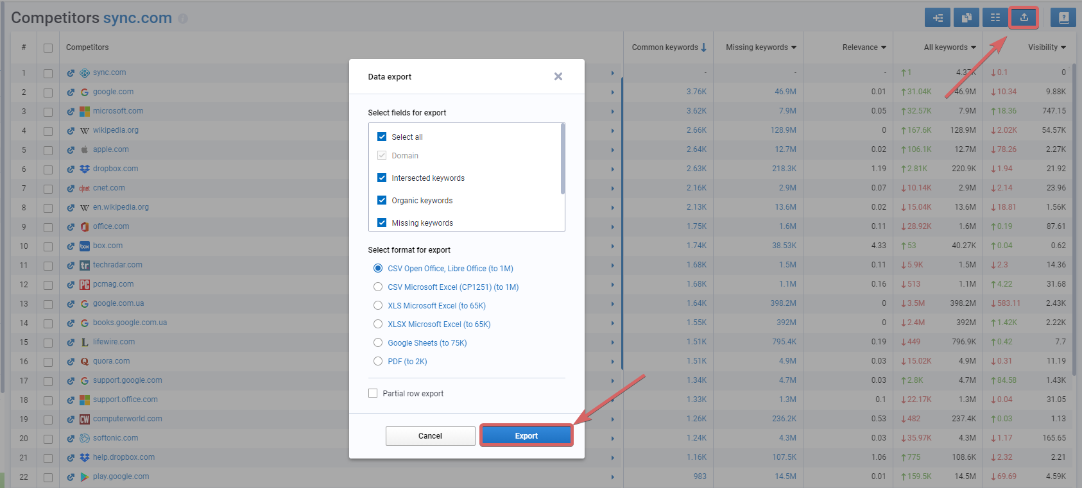Enable Partial row export checkbox
Screen dimensions: 1082x488
(373, 393)
